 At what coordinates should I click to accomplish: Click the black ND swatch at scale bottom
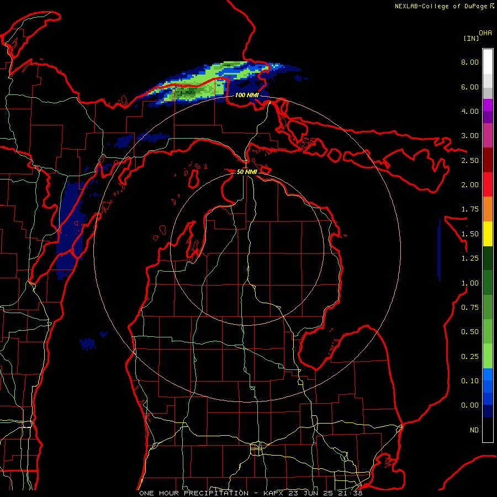[488, 430]
